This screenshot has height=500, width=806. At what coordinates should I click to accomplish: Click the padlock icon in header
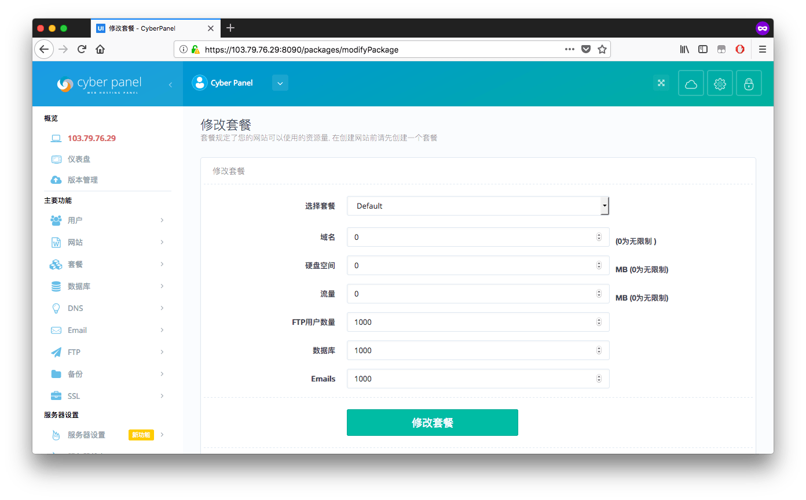click(749, 83)
